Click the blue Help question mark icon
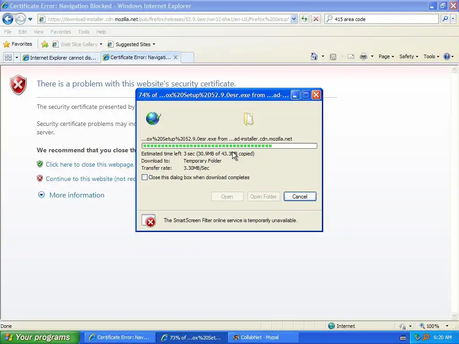 pyautogui.click(x=447, y=56)
